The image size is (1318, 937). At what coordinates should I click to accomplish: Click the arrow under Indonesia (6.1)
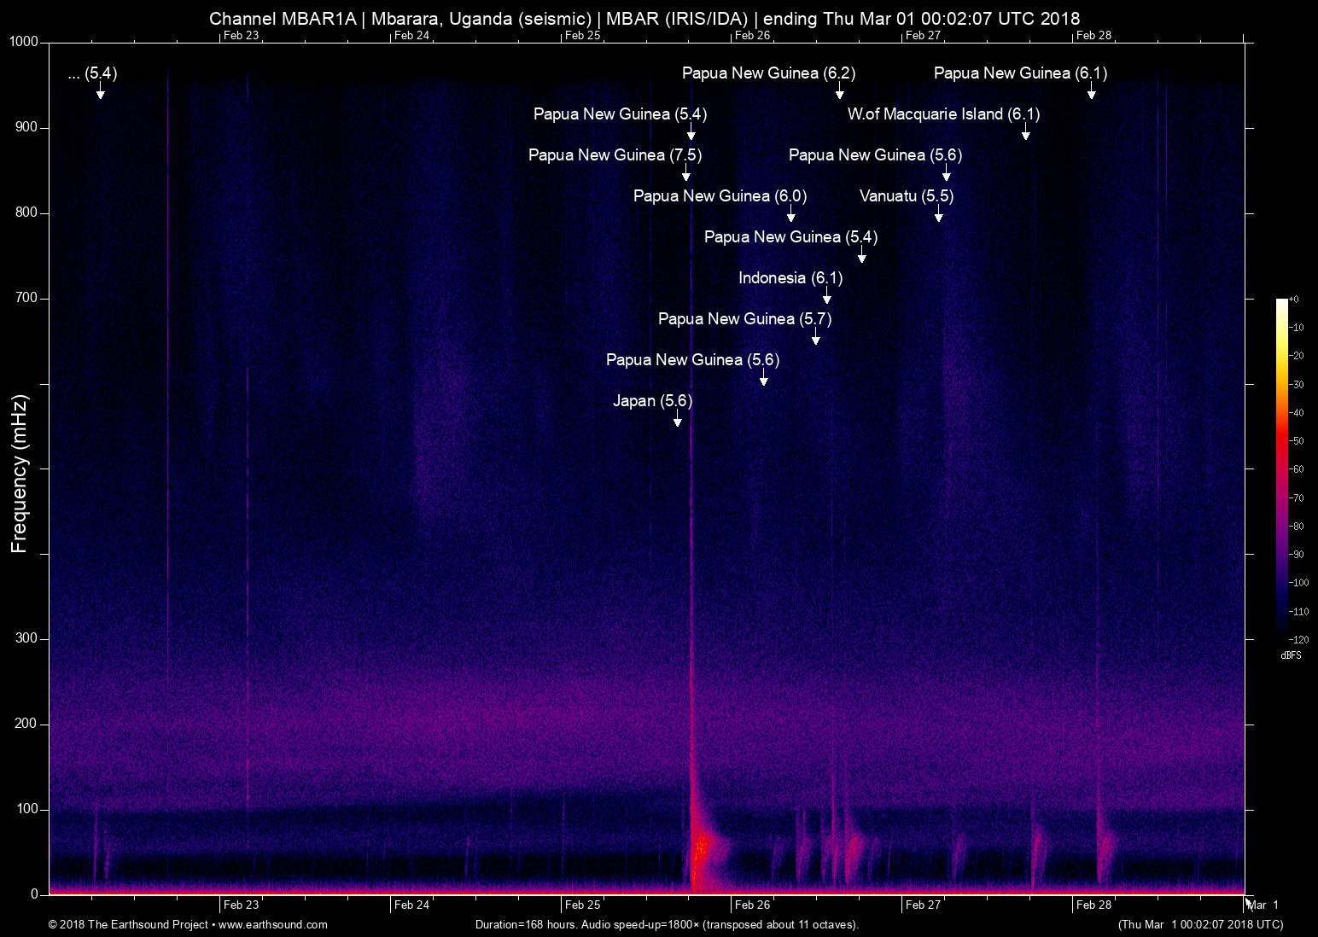pyautogui.click(x=826, y=297)
